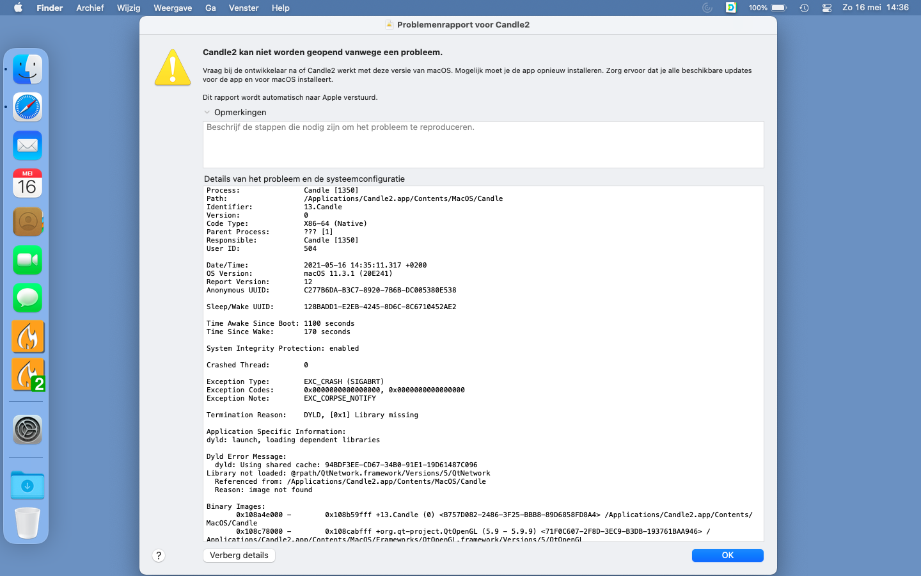
Task: Launch Safari from the Dock
Action: 28,107
